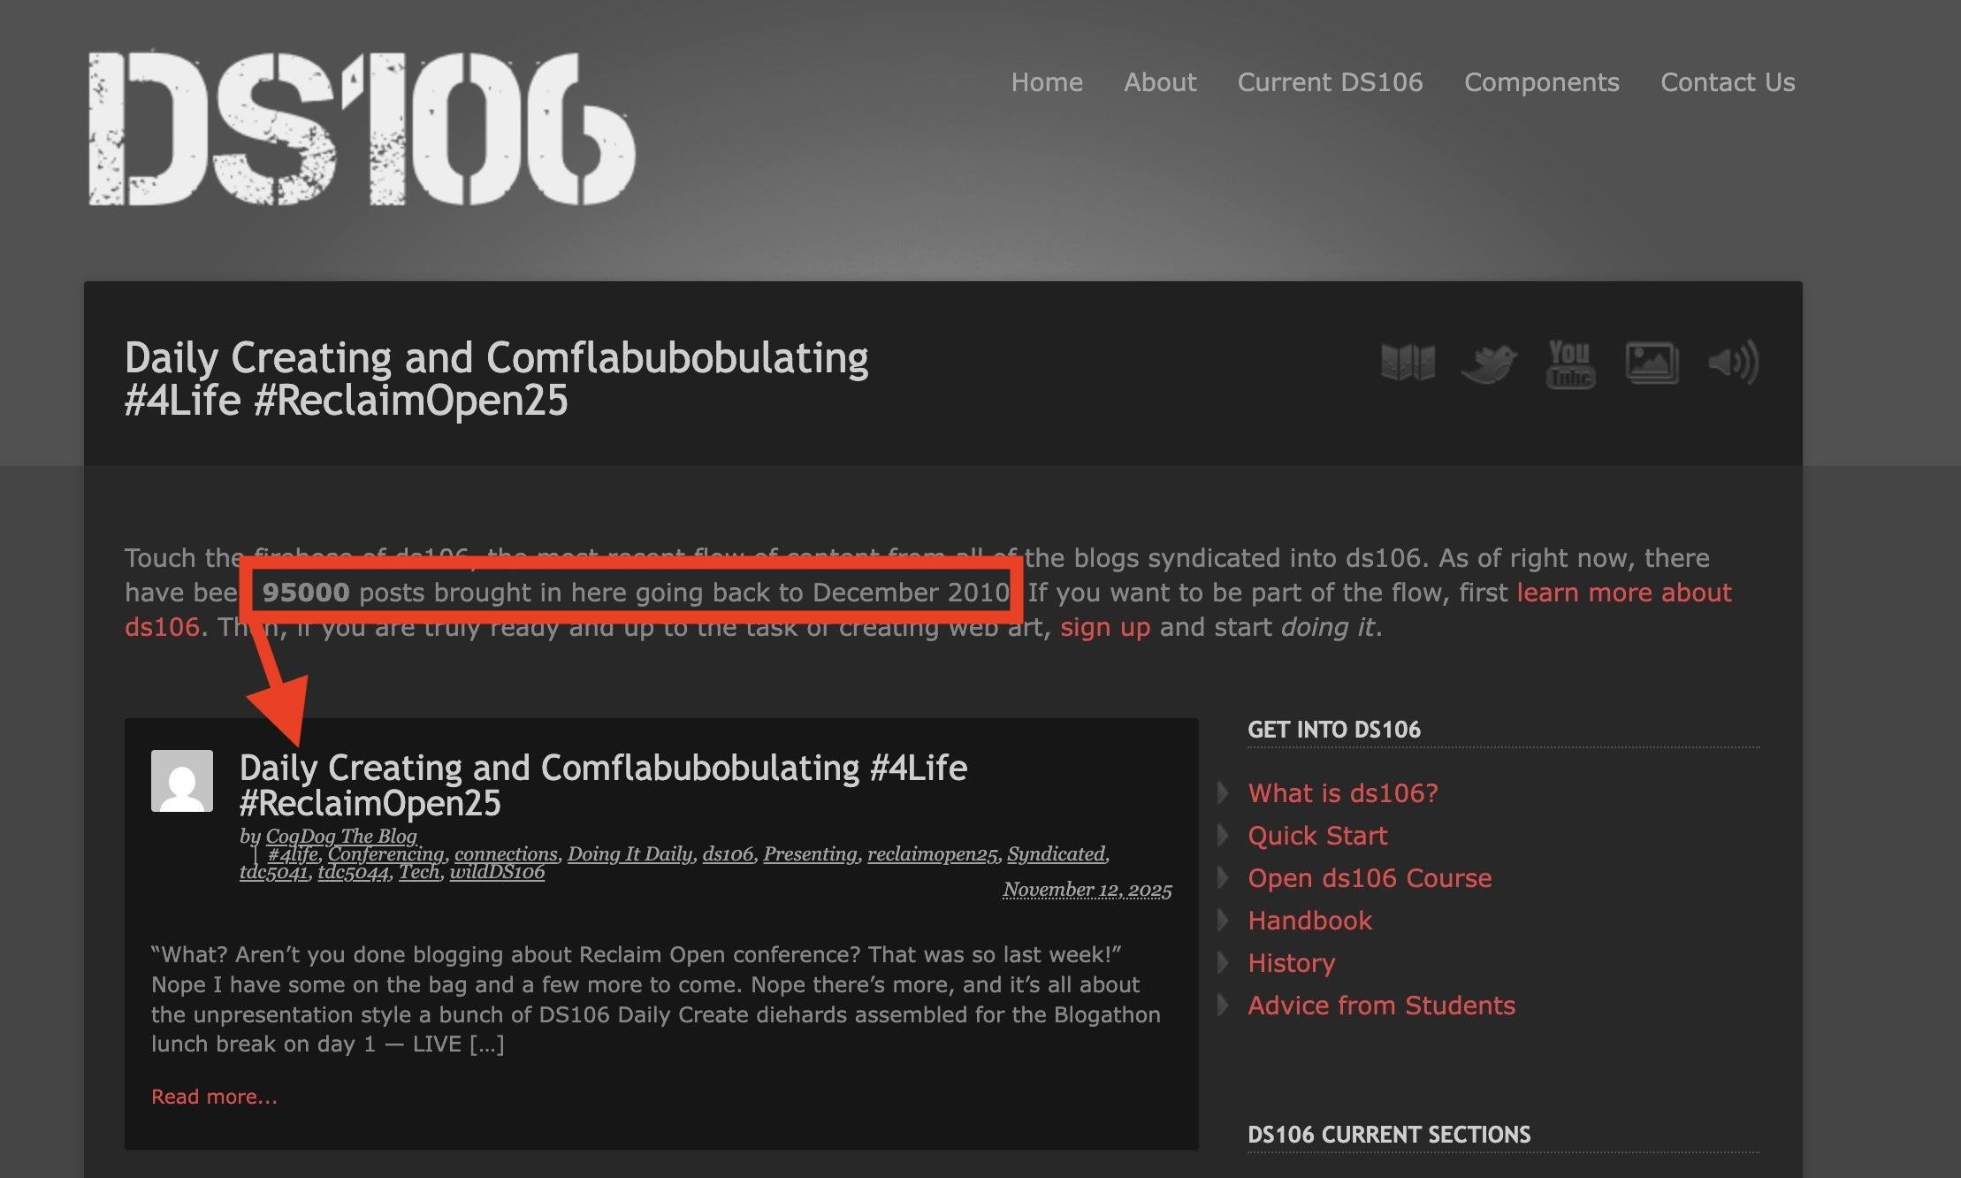Image resolution: width=1961 pixels, height=1178 pixels.
Task: Click the gray author avatar thumbnail
Action: click(182, 781)
